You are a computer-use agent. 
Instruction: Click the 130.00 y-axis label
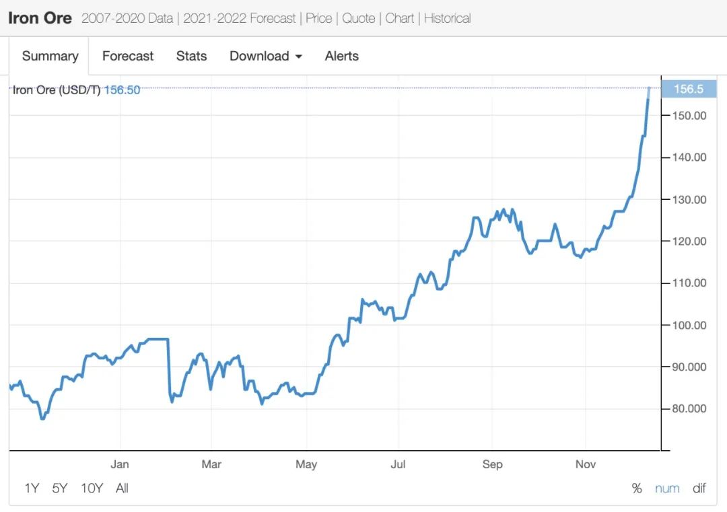tap(689, 200)
